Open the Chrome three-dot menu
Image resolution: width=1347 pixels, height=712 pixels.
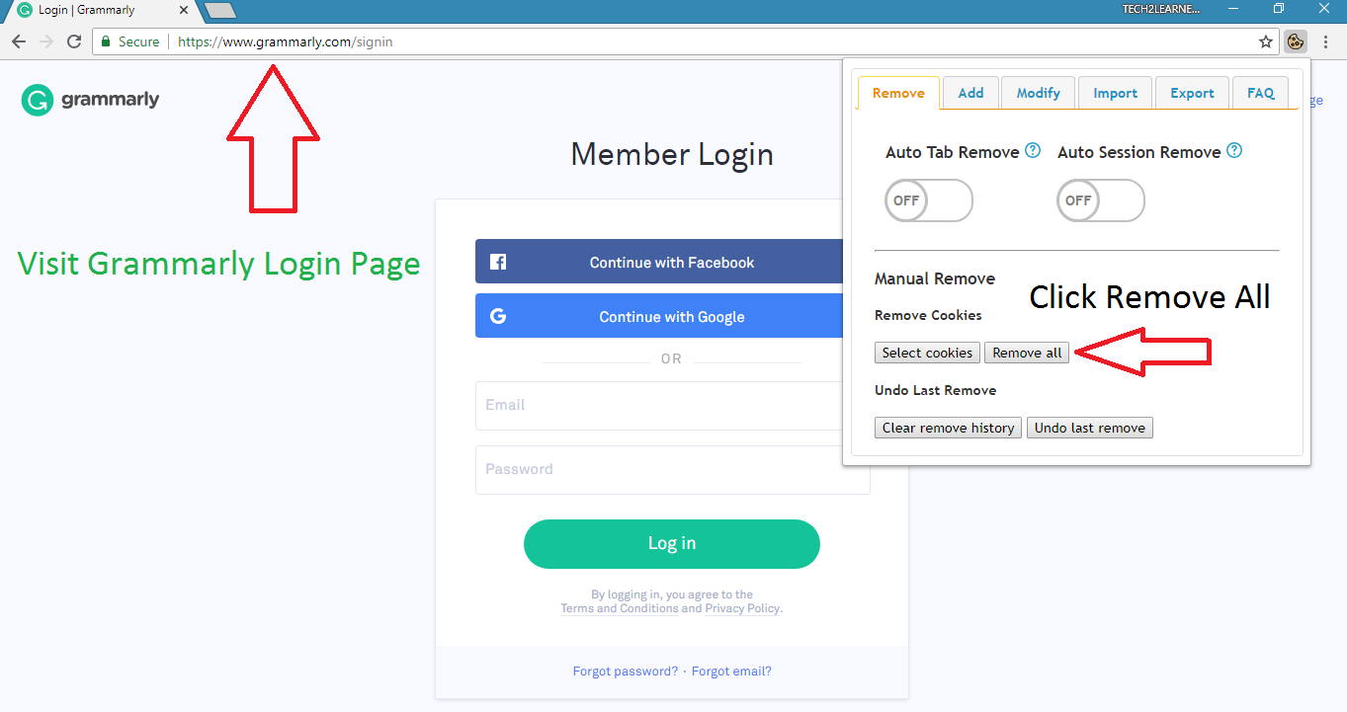pyautogui.click(x=1326, y=41)
